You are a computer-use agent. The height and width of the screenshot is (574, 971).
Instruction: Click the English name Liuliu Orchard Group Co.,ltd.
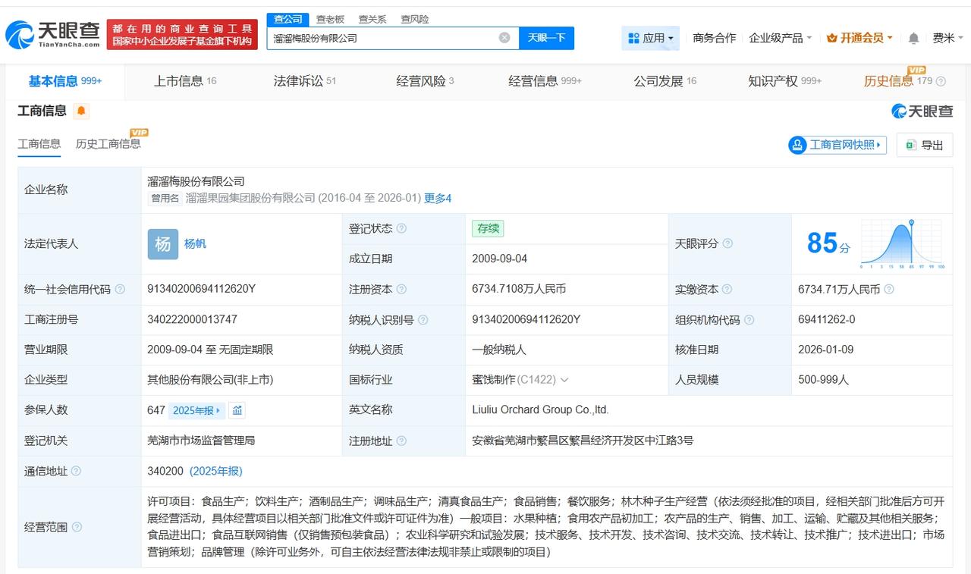coord(540,410)
